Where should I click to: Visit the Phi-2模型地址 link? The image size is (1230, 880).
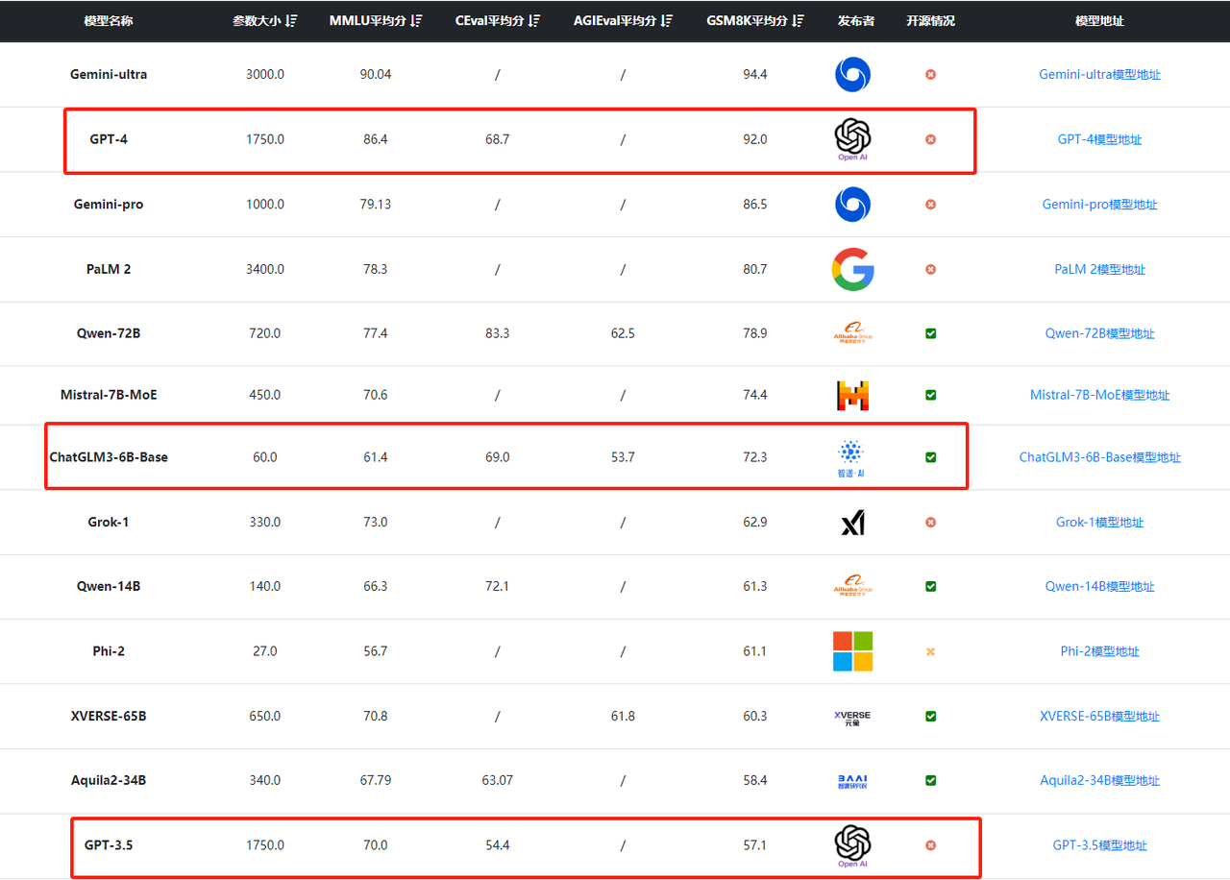1099,651
